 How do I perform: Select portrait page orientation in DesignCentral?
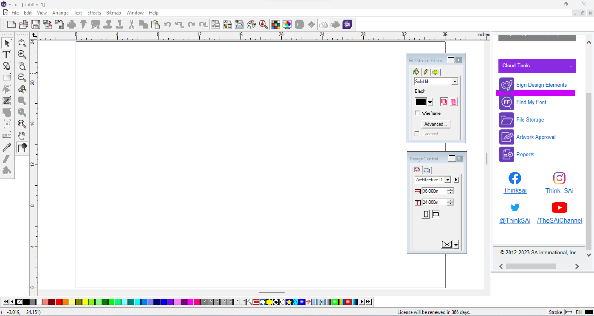pyautogui.click(x=426, y=214)
